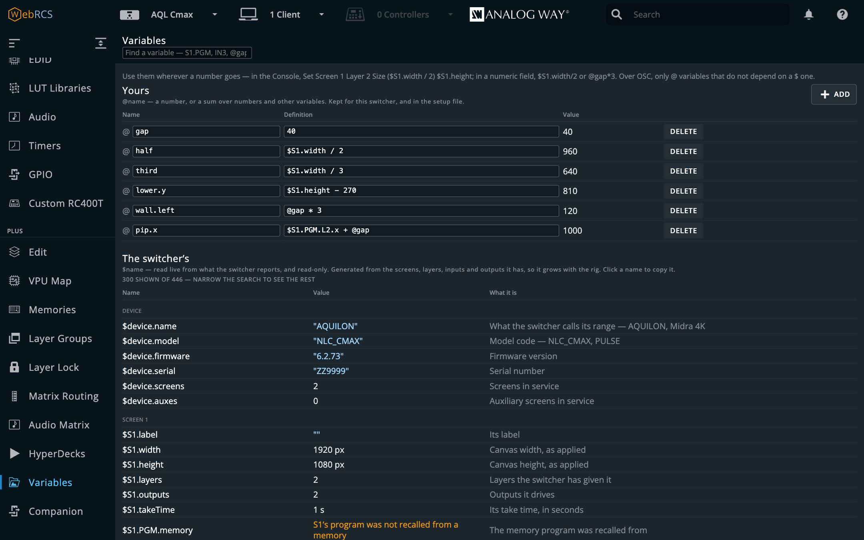The image size is (864, 540).
Task: Click the Custom RC400T keyboard icon
Action: pos(14,203)
